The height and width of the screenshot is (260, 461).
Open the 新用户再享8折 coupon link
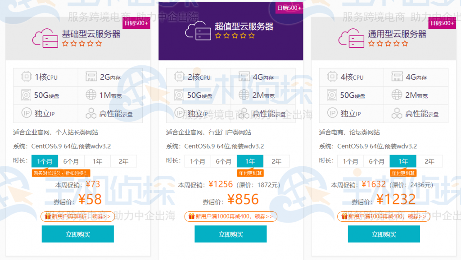77,217
